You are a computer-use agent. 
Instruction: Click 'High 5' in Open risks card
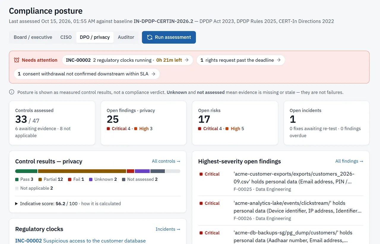(235, 129)
